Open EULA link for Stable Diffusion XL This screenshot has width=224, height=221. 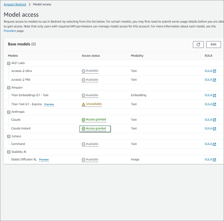pos(210,160)
